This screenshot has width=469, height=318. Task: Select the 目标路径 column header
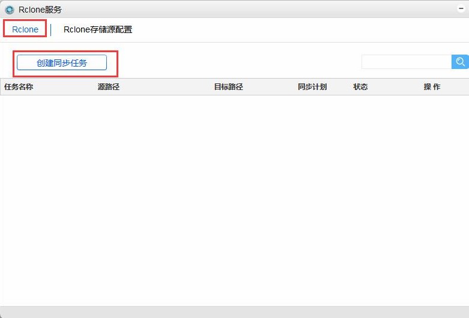[x=228, y=87]
